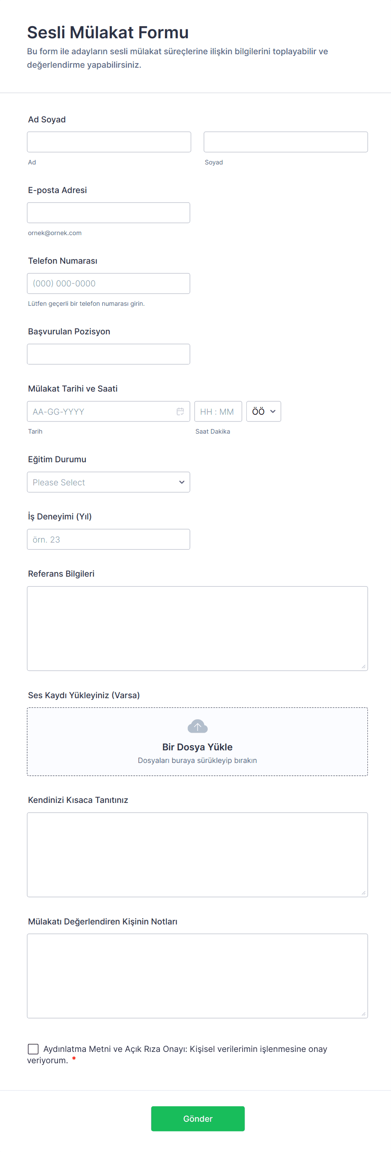Select the E-posta Adresi input box
Screen dimensions: 391x1152
[x=108, y=212]
